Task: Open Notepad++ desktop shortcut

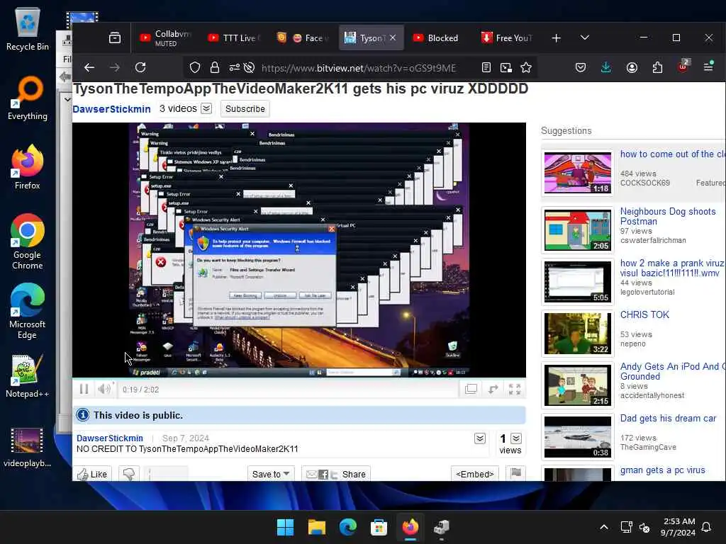Action: 28,376
